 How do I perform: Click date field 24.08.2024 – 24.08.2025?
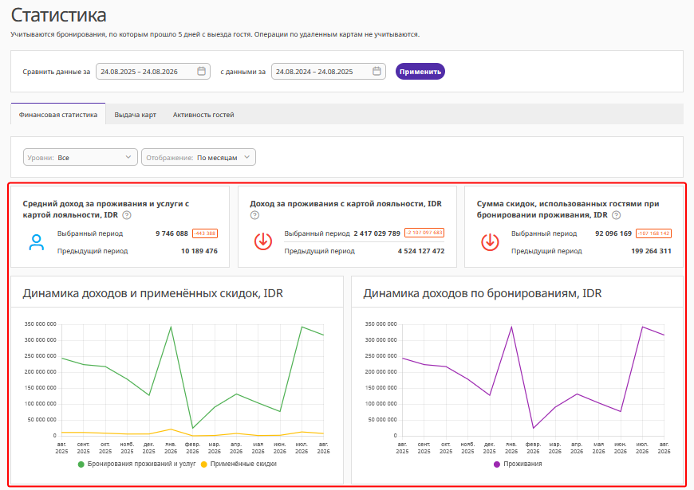(329, 72)
